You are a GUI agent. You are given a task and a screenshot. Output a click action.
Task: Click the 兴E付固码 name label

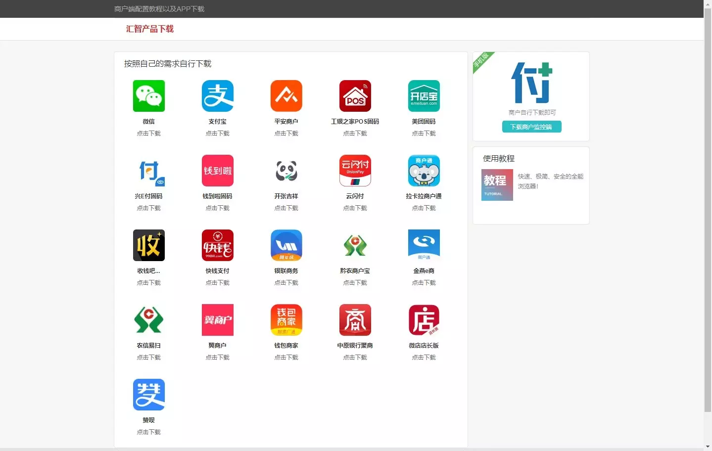coord(148,196)
